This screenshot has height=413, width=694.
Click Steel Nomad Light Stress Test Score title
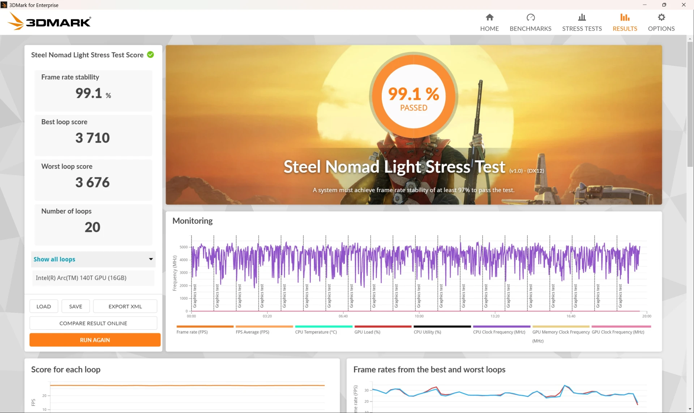coord(87,55)
